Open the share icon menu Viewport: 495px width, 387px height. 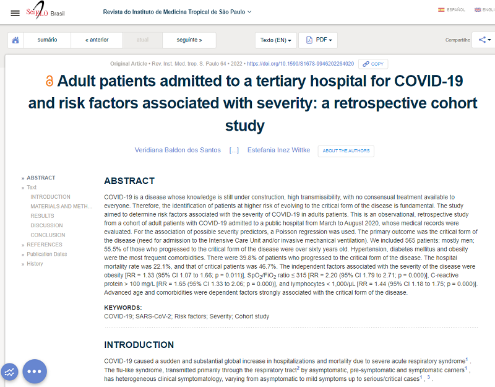pyautogui.click(x=483, y=40)
